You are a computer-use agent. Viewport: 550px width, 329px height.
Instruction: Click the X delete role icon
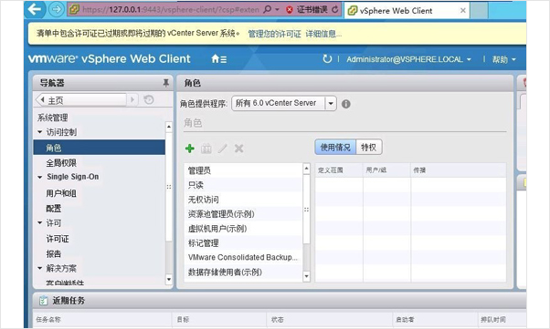pyautogui.click(x=238, y=149)
